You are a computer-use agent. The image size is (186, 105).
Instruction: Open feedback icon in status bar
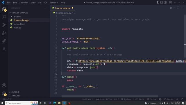tap(177, 99)
